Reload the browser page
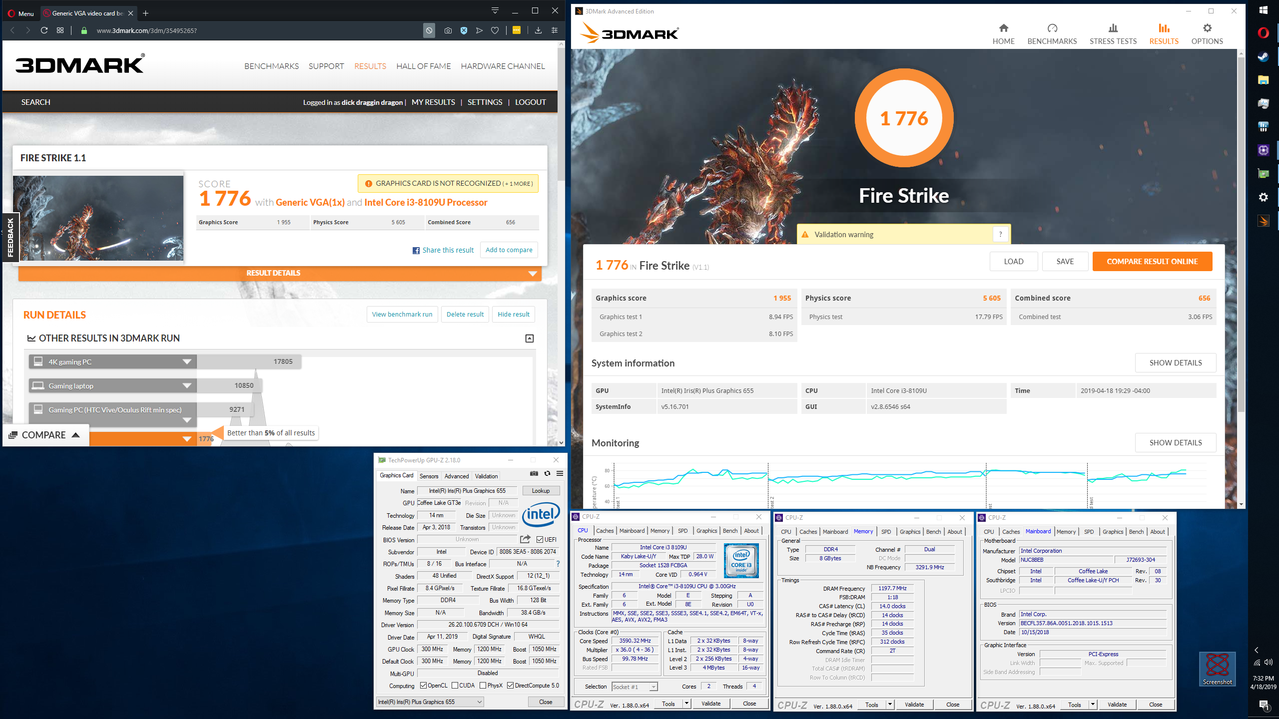 coord(44,30)
